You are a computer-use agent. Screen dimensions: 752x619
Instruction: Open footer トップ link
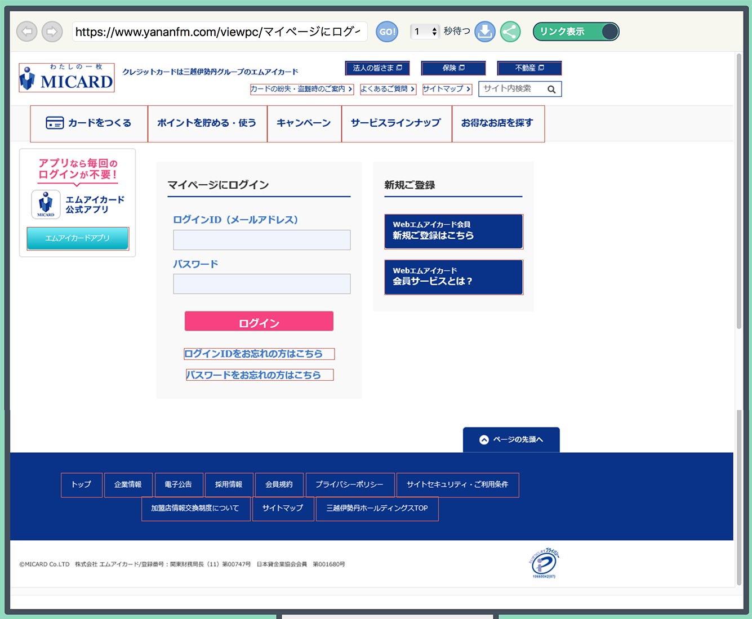[82, 485]
